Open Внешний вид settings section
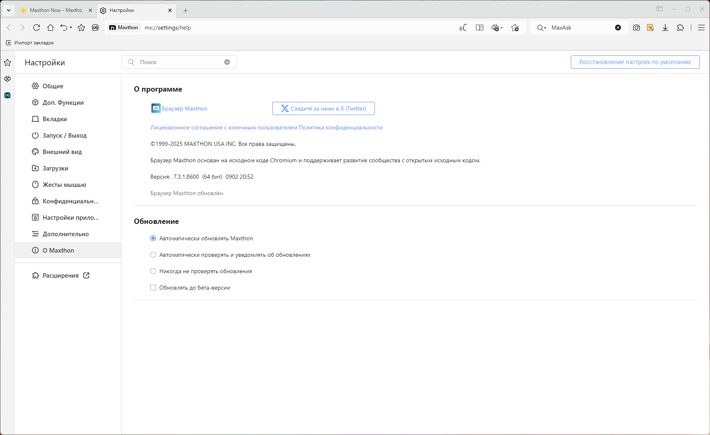This screenshot has width=710, height=435. (68, 152)
